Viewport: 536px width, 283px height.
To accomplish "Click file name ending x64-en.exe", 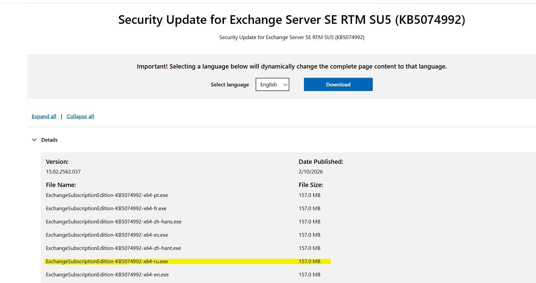I will tap(107, 275).
